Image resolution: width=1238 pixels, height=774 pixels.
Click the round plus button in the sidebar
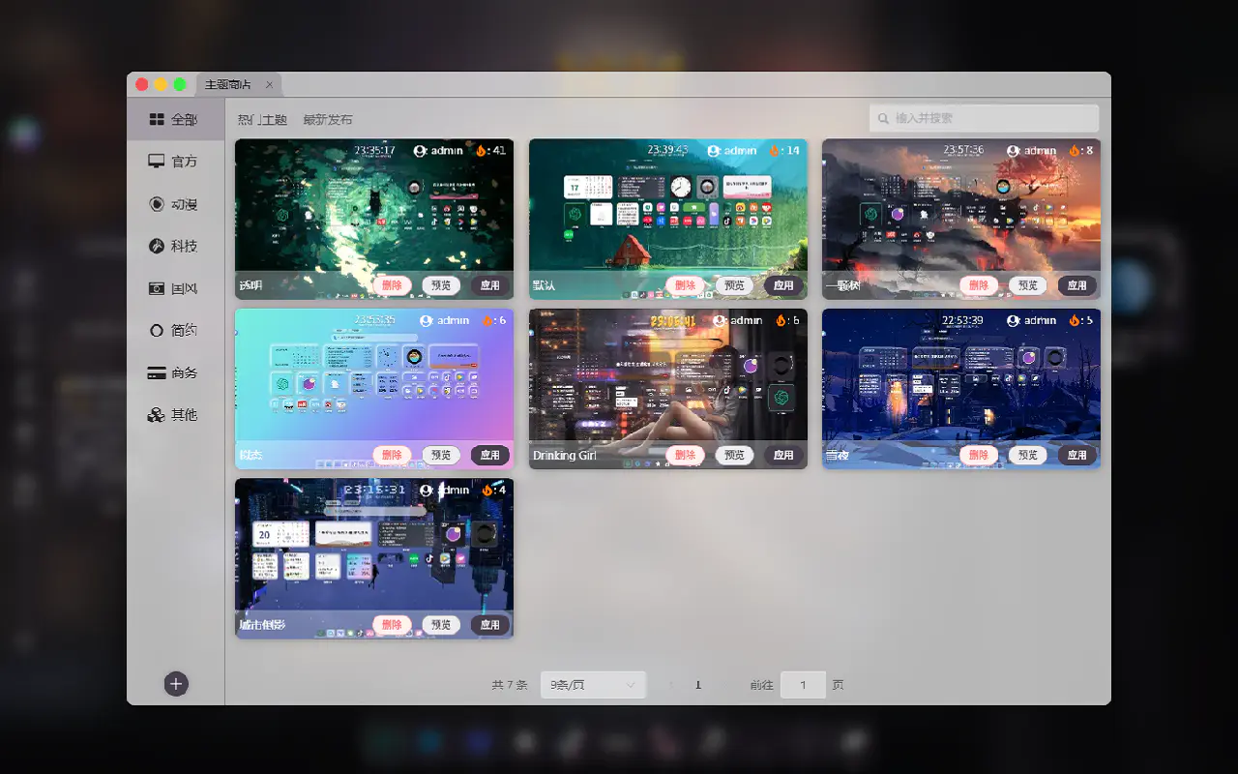pos(176,684)
